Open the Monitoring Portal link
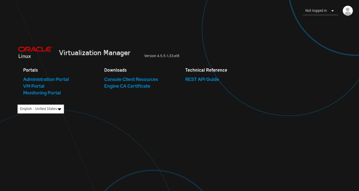The image size is (359, 191). [42, 93]
